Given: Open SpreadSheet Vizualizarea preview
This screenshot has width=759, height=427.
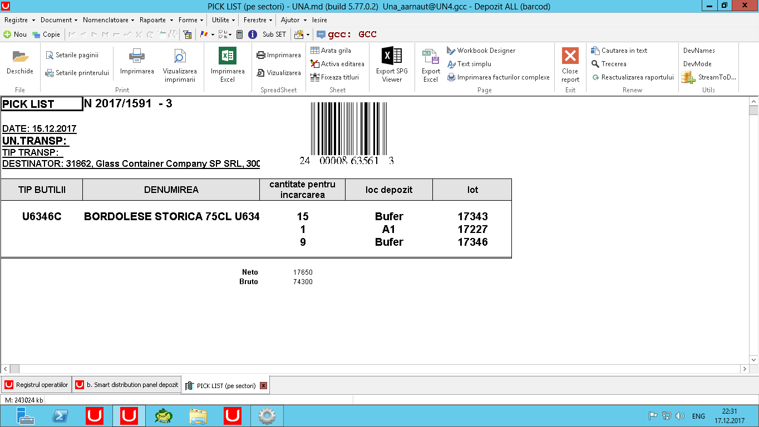Looking at the screenshot, I should click(278, 73).
